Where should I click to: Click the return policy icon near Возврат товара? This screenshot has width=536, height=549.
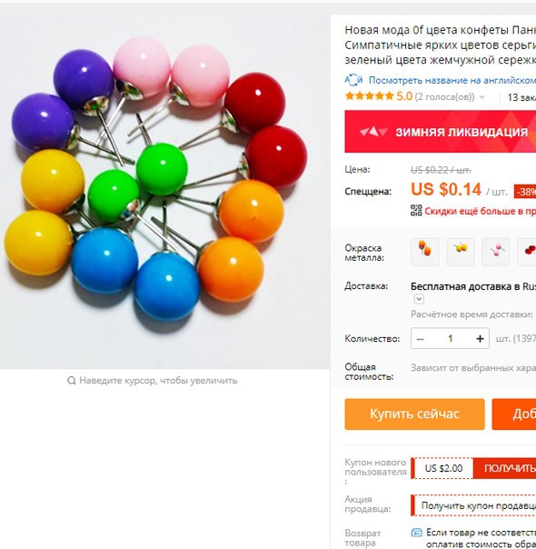tap(416, 533)
